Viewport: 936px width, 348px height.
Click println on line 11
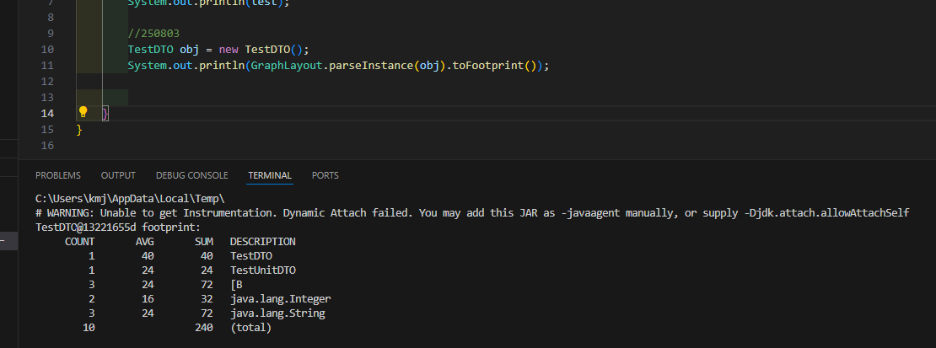[222, 65]
